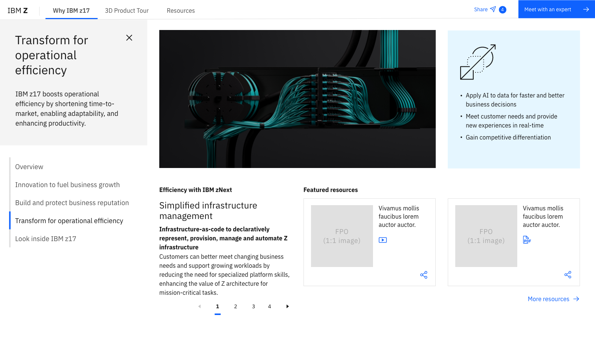Viewport: 595px width, 342px height.
Task: Switch to the 3D Product Tour tab
Action: [x=127, y=10]
